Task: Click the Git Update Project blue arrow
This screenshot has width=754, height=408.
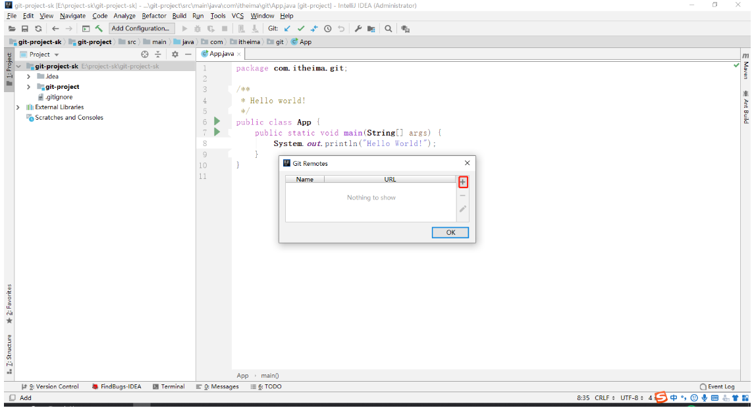Action: point(287,29)
